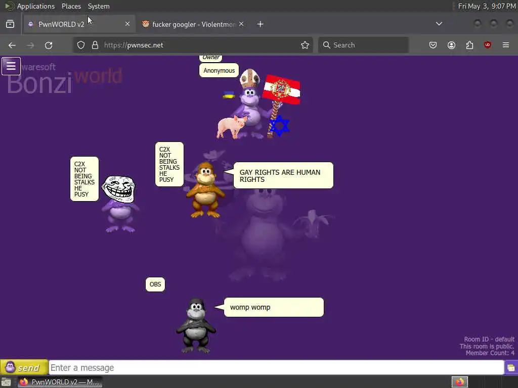Screen dimensions: 518x388
Task: Open the chat log icon beside the message field
Action: [511, 368]
